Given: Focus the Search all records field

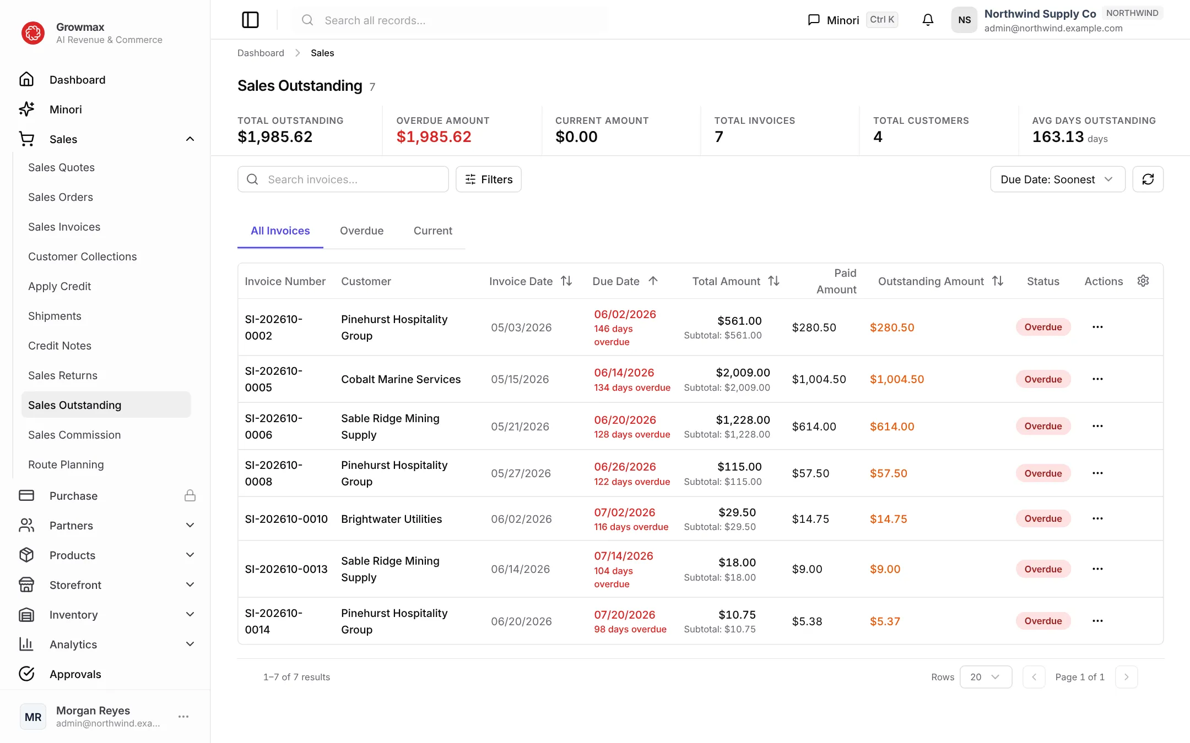Looking at the screenshot, I should click(x=450, y=20).
